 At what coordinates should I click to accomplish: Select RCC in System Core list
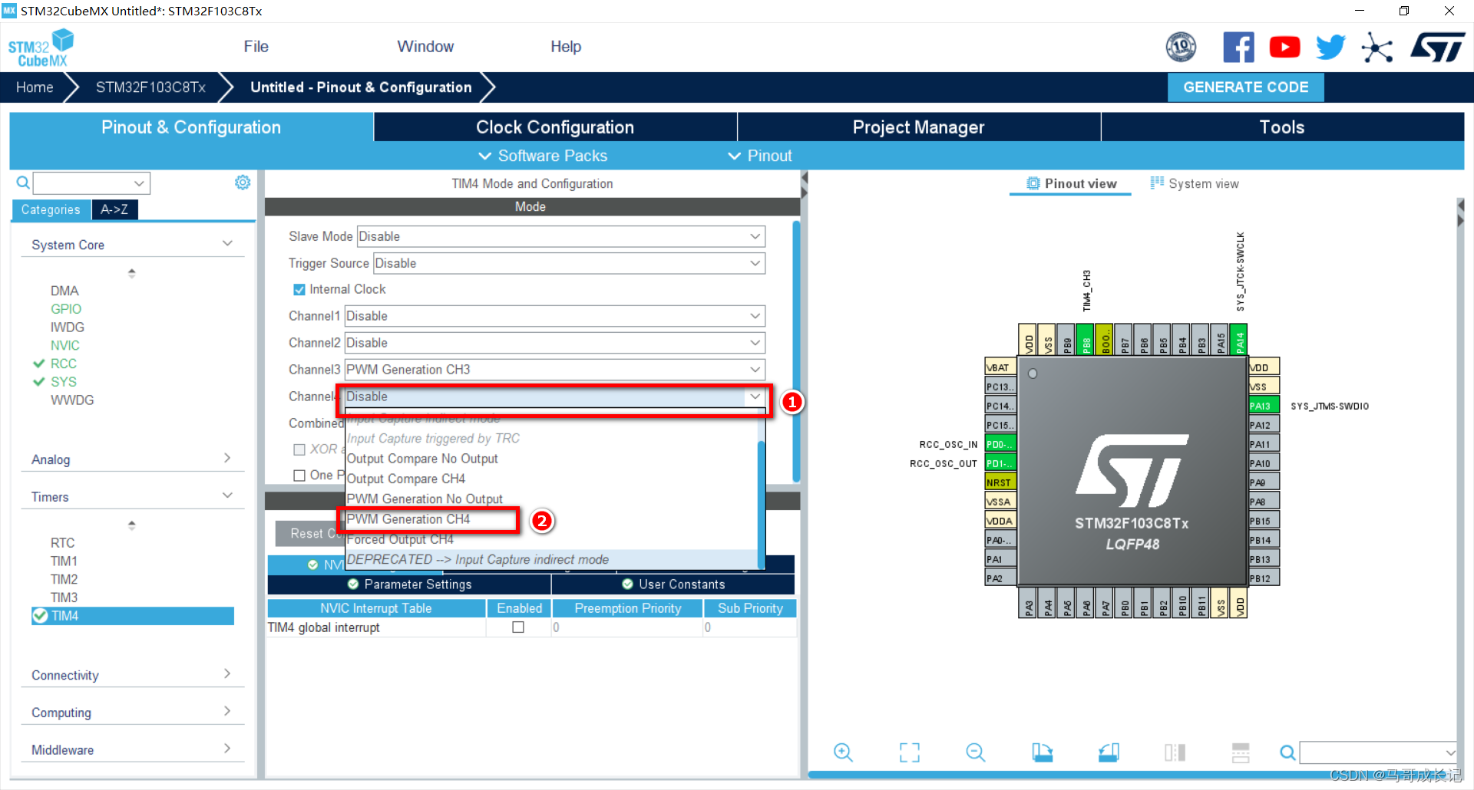pyautogui.click(x=64, y=364)
